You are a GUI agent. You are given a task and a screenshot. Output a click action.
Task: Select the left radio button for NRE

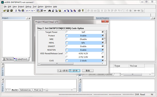67,39
